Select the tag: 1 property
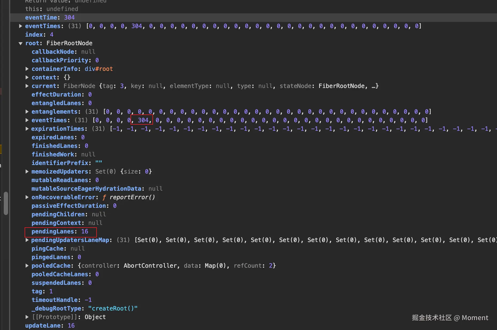The height and width of the screenshot is (330, 497). click(x=42, y=291)
